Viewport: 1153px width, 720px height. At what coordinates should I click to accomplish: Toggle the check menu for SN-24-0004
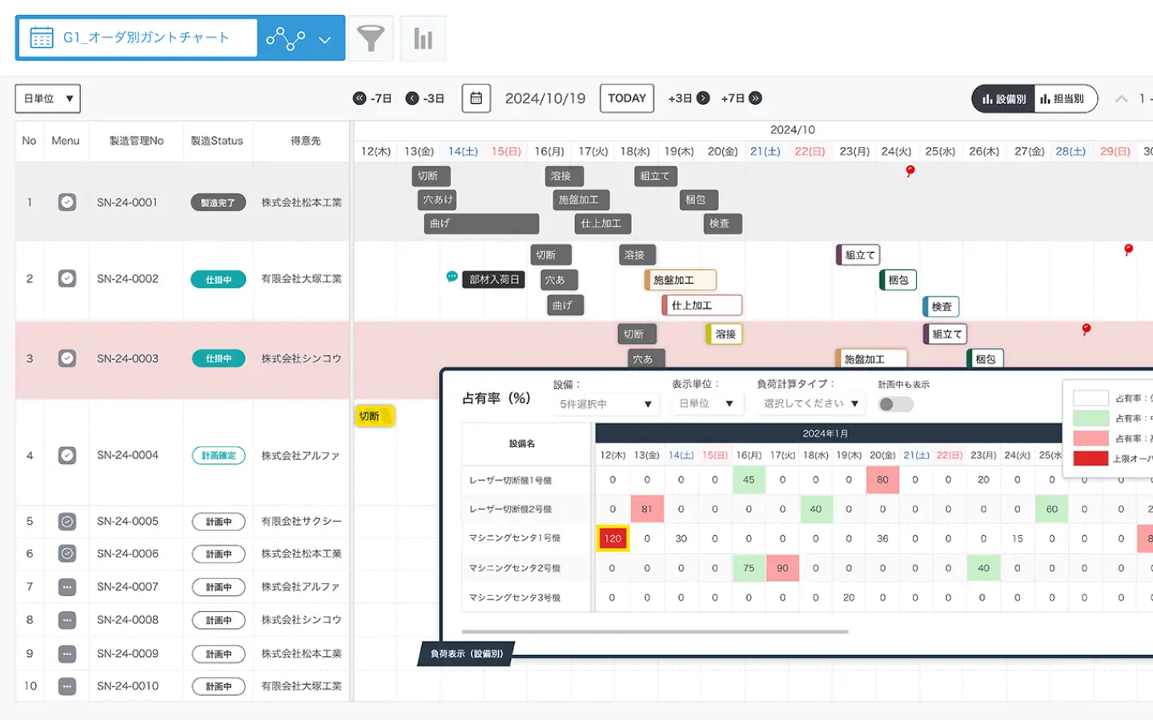click(67, 455)
